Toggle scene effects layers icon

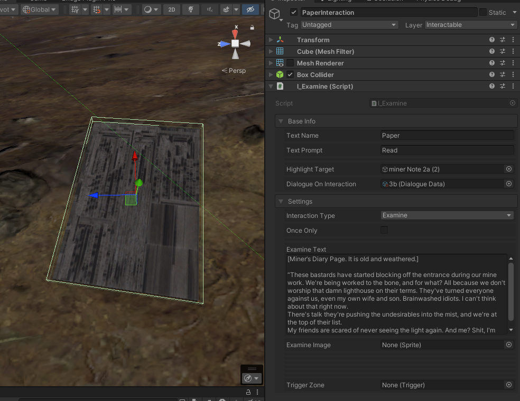(x=226, y=9)
